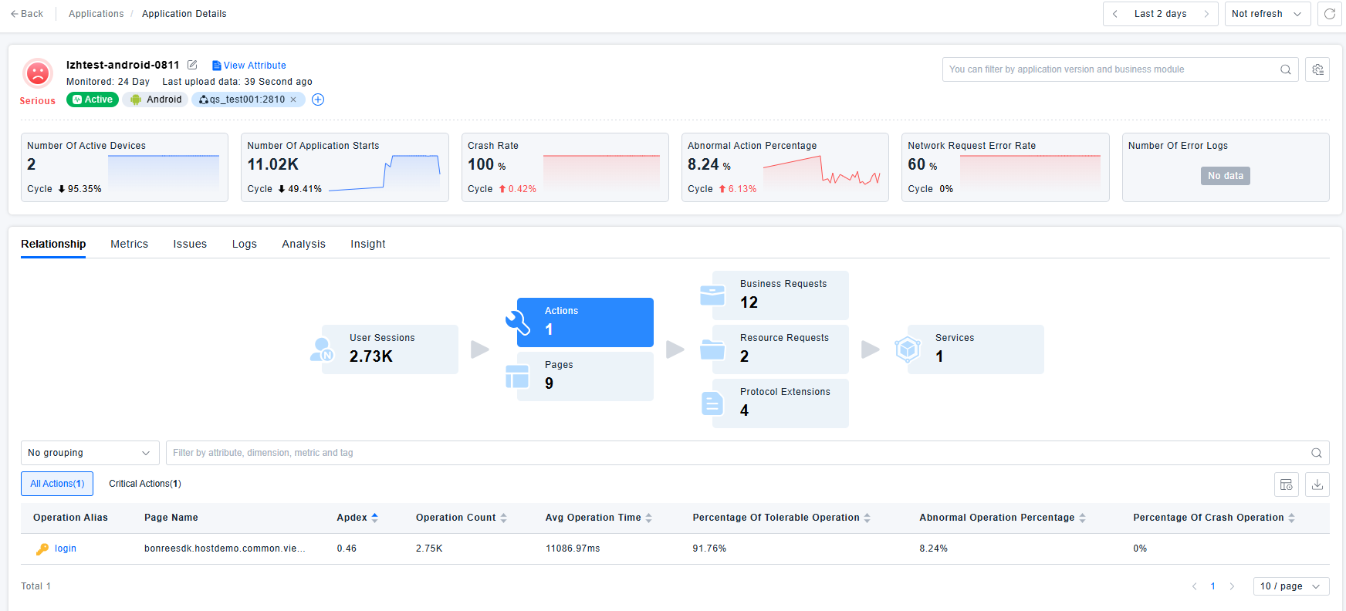Expand the Not refresh dropdown
1346x611 pixels.
click(x=1267, y=14)
